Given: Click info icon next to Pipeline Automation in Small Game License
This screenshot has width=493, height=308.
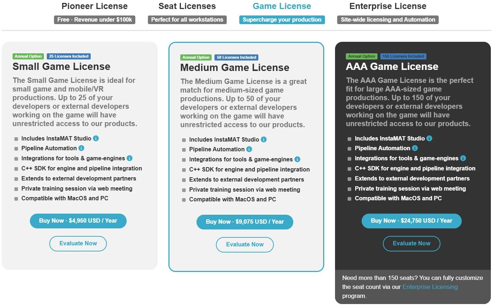Looking at the screenshot, I should coord(81,148).
